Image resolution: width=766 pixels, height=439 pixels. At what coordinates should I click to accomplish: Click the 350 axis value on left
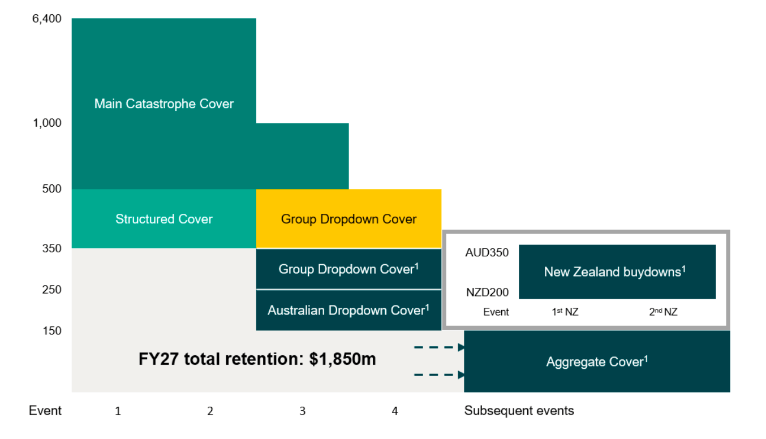pyautogui.click(x=51, y=248)
